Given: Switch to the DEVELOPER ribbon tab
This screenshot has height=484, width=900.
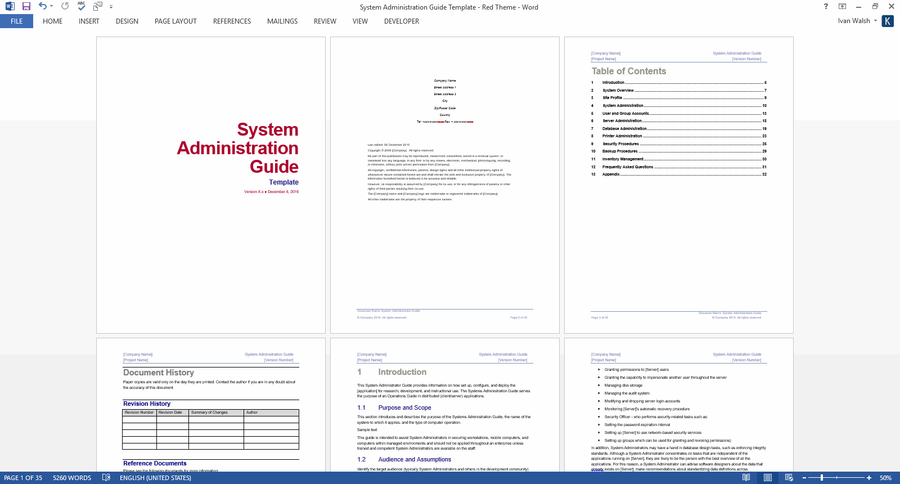Looking at the screenshot, I should [402, 21].
